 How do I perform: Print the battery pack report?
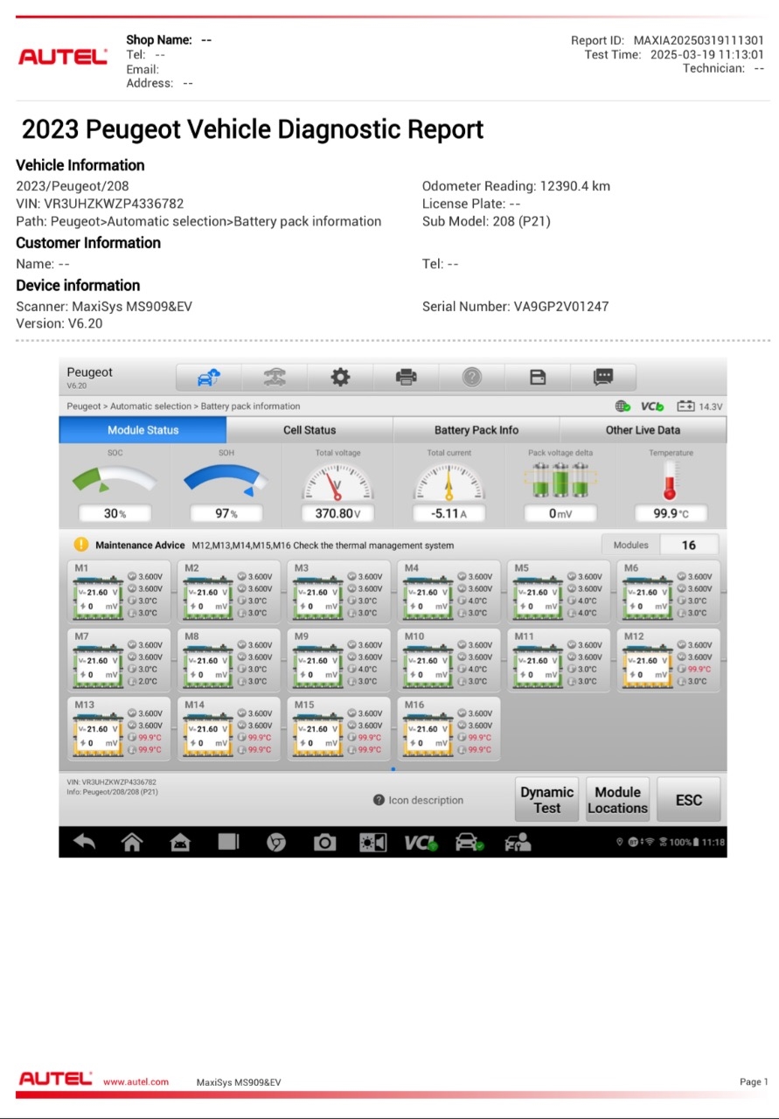(x=406, y=378)
